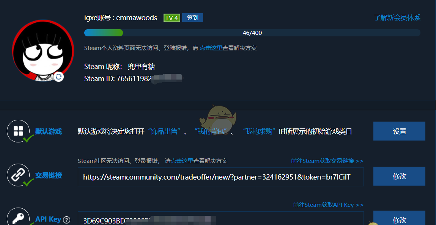Click 修改 button beside trade link
Image resolution: width=436 pixels, height=225 pixels.
pyautogui.click(x=399, y=176)
